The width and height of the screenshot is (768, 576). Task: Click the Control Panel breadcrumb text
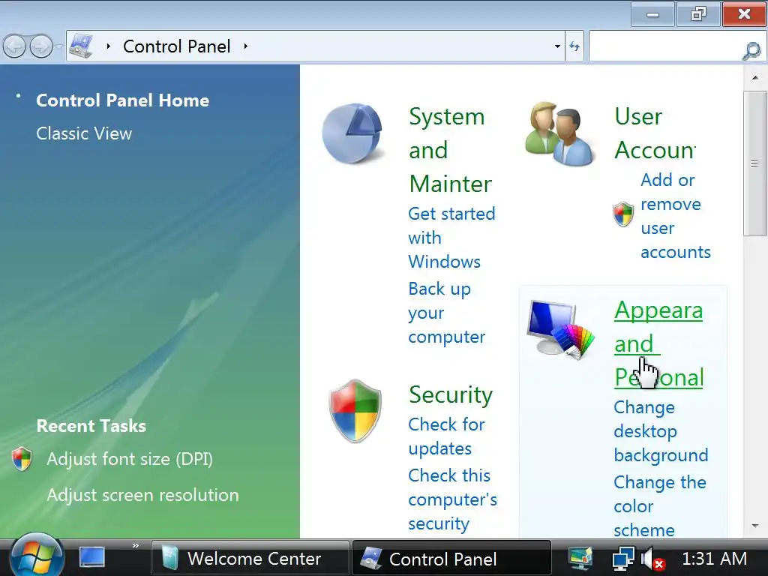point(177,46)
